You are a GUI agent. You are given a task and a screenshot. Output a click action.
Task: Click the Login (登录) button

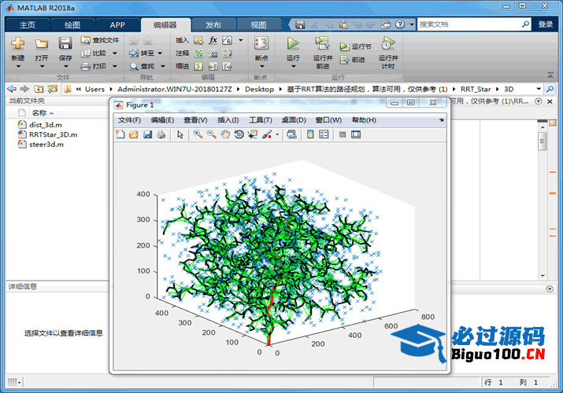point(546,24)
